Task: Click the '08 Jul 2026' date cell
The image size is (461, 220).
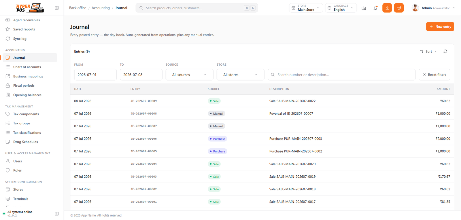Action: coord(83,101)
